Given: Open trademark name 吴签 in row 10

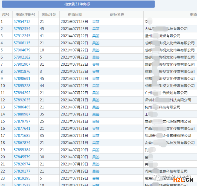Looking at the screenshot, I should coord(96,86).
